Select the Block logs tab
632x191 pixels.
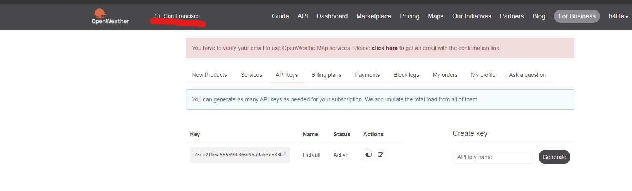click(406, 75)
